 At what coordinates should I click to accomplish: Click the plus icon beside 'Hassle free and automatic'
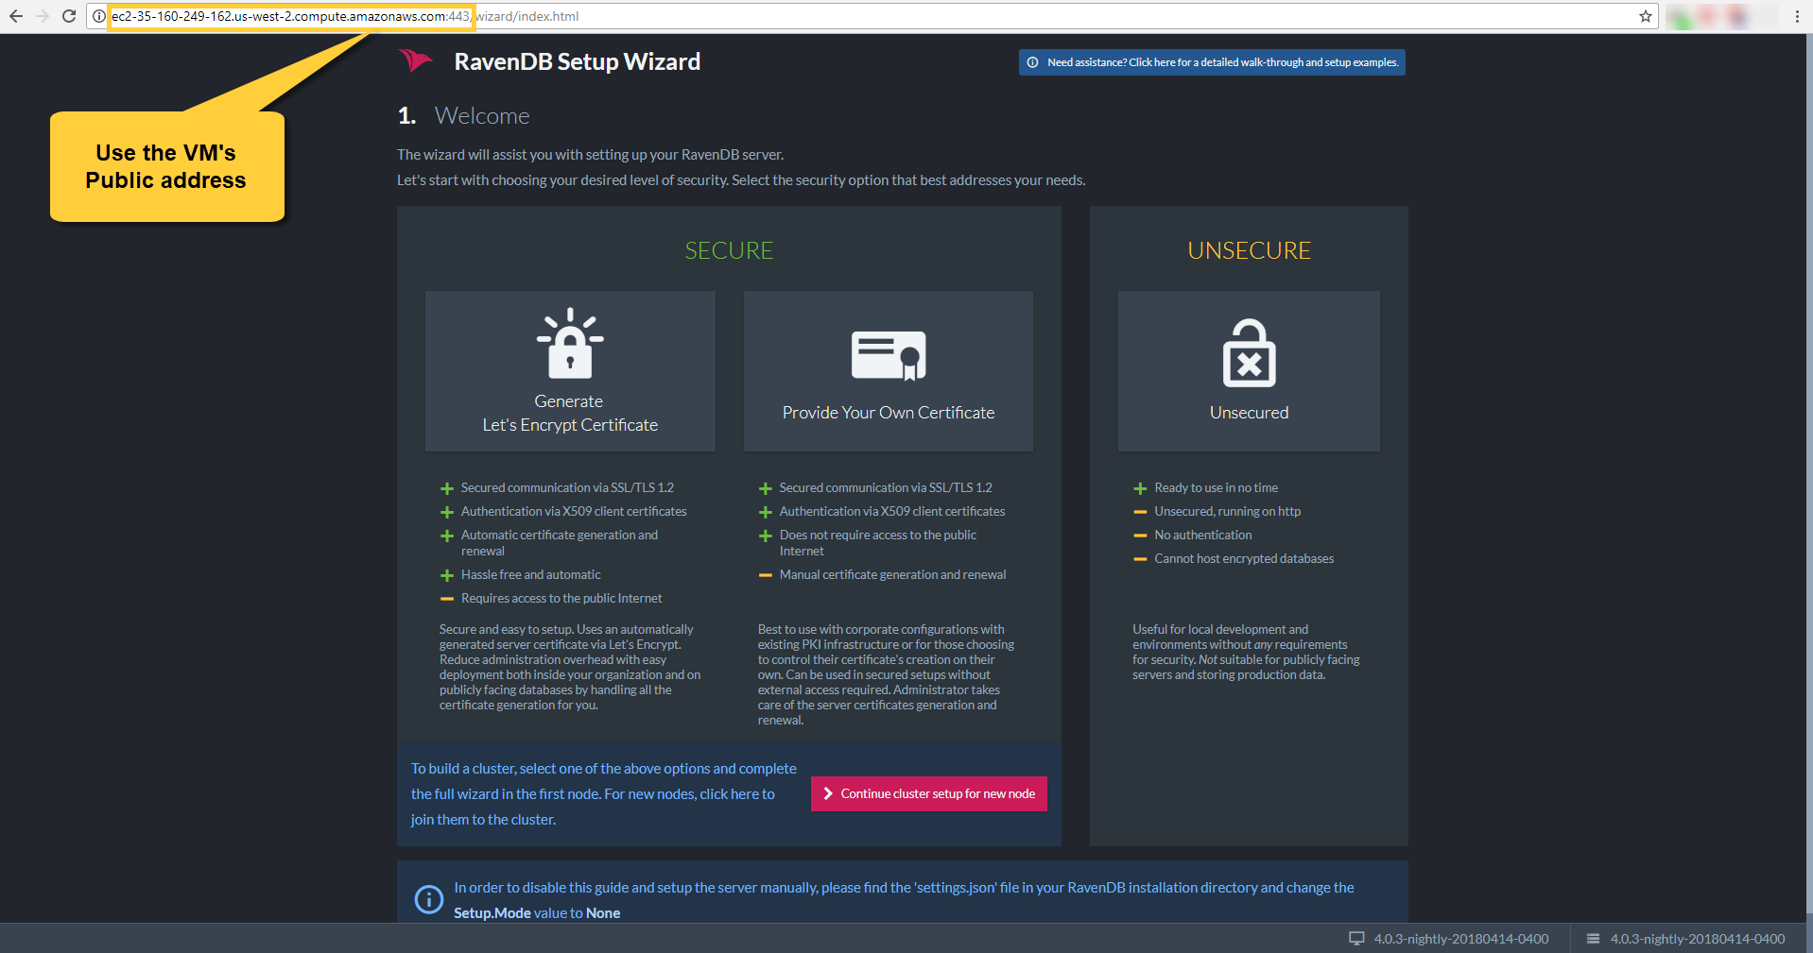(447, 575)
